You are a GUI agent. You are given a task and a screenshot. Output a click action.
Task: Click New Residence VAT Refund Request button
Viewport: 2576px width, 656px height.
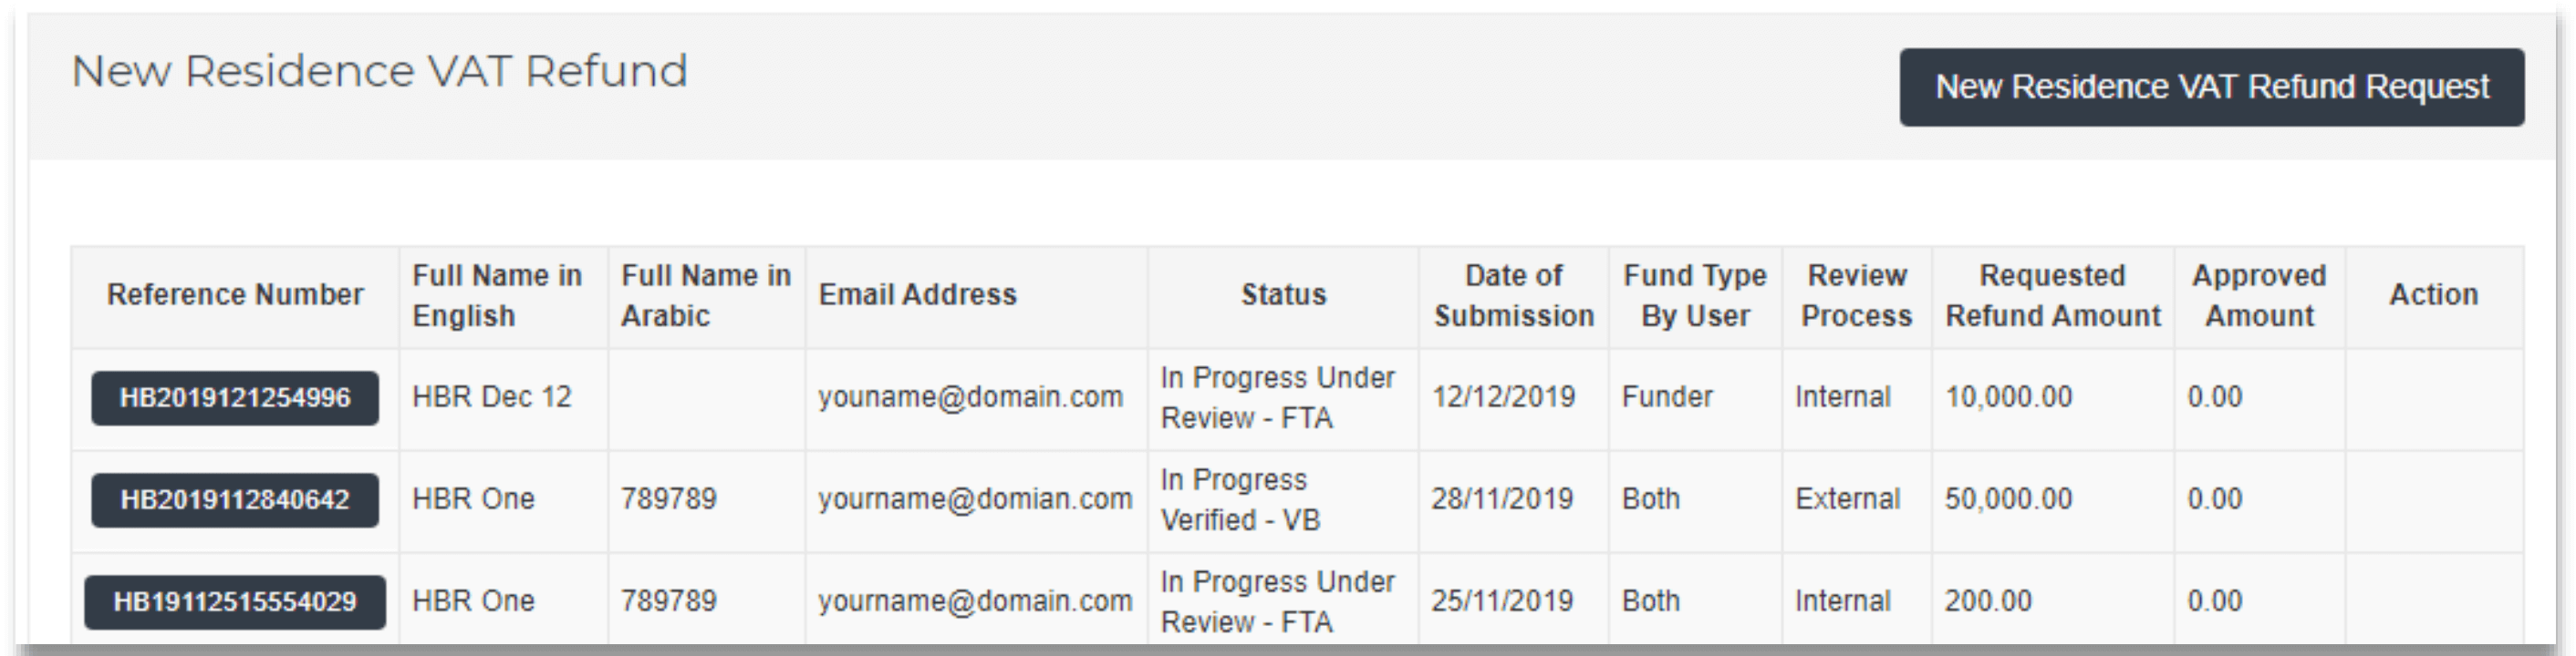[x=2211, y=87]
